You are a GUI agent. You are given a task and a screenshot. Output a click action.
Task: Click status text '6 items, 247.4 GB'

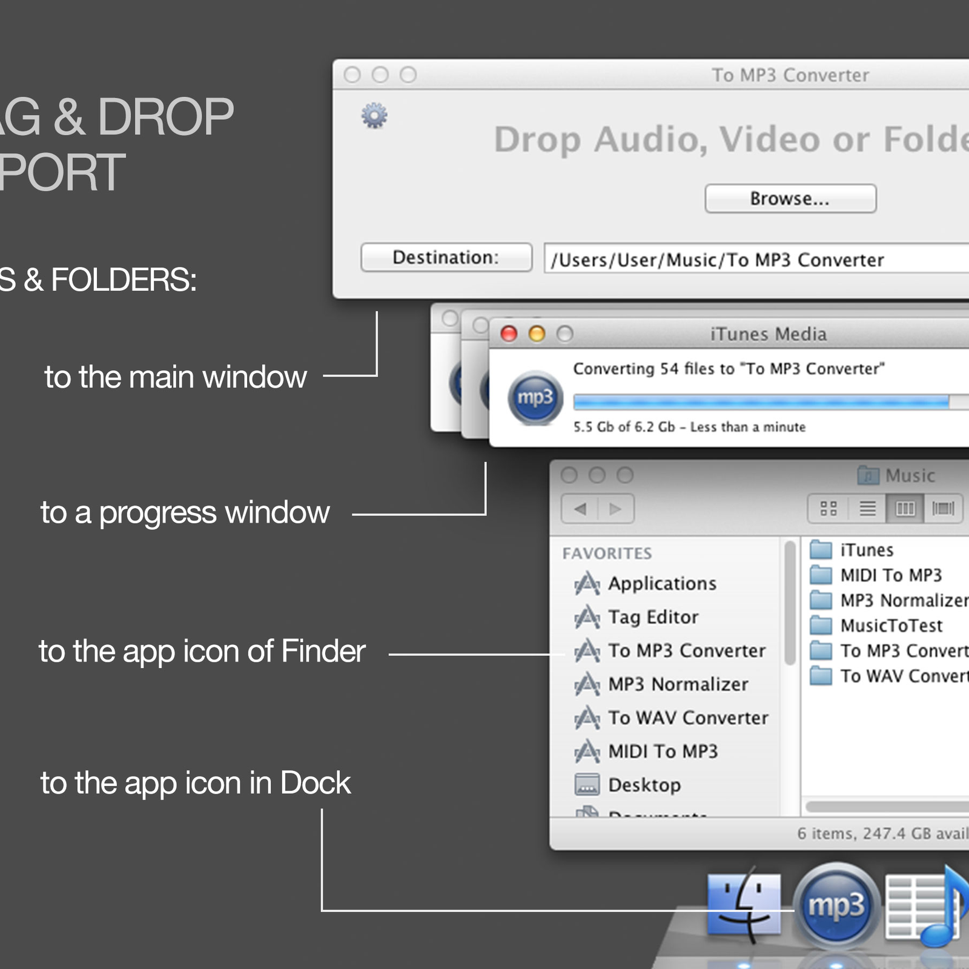(883, 834)
